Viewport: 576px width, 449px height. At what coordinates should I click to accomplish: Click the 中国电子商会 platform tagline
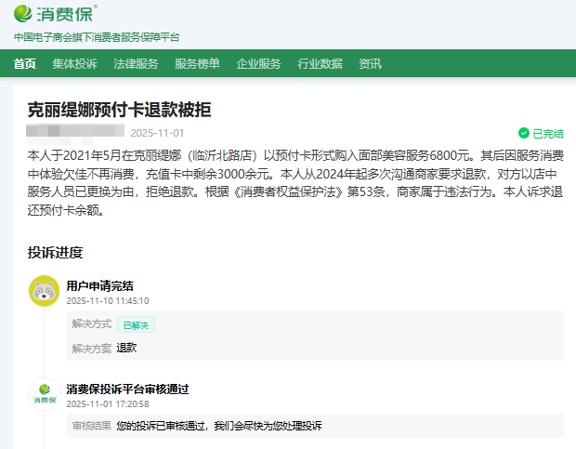coord(97,37)
